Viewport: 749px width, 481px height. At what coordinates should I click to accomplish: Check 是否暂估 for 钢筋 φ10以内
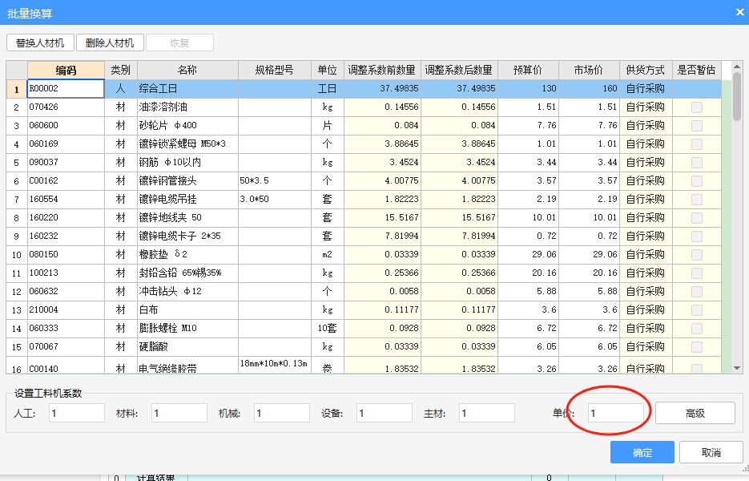pyautogui.click(x=697, y=163)
